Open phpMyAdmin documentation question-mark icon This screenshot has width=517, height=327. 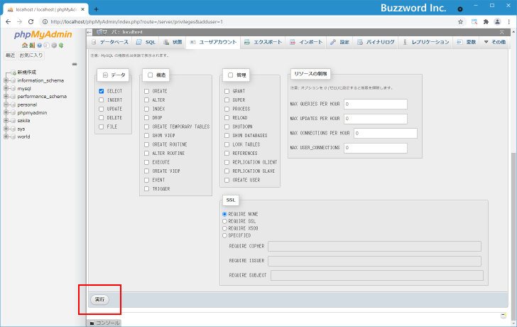(x=40, y=45)
